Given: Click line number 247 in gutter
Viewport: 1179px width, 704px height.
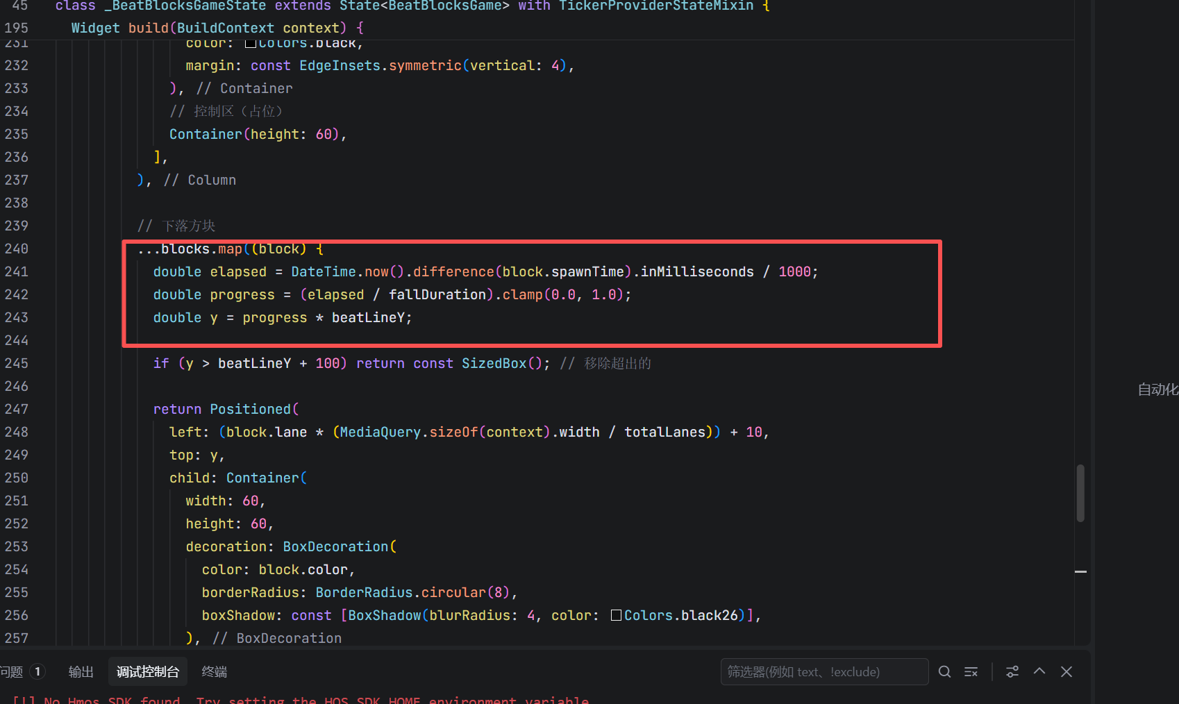Looking at the screenshot, I should 16,409.
